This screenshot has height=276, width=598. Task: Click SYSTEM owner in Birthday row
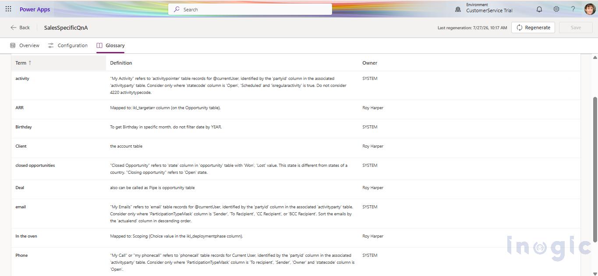[370, 127]
